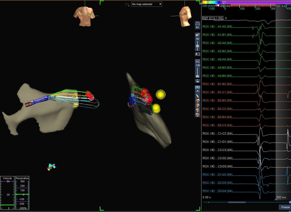Select the fourth torso orientation preset
This screenshot has height=212, width=291.
197,115
